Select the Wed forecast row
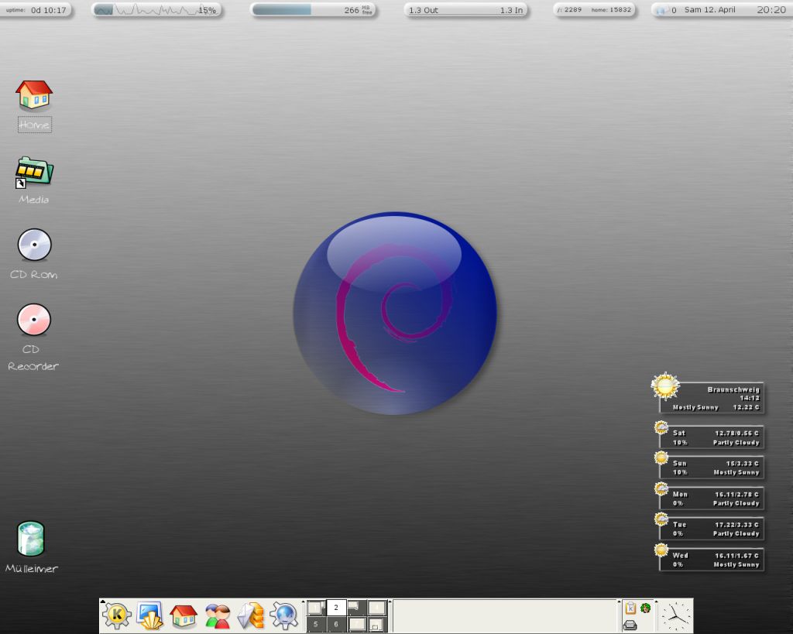Viewport: 793px width, 634px height. click(x=711, y=560)
